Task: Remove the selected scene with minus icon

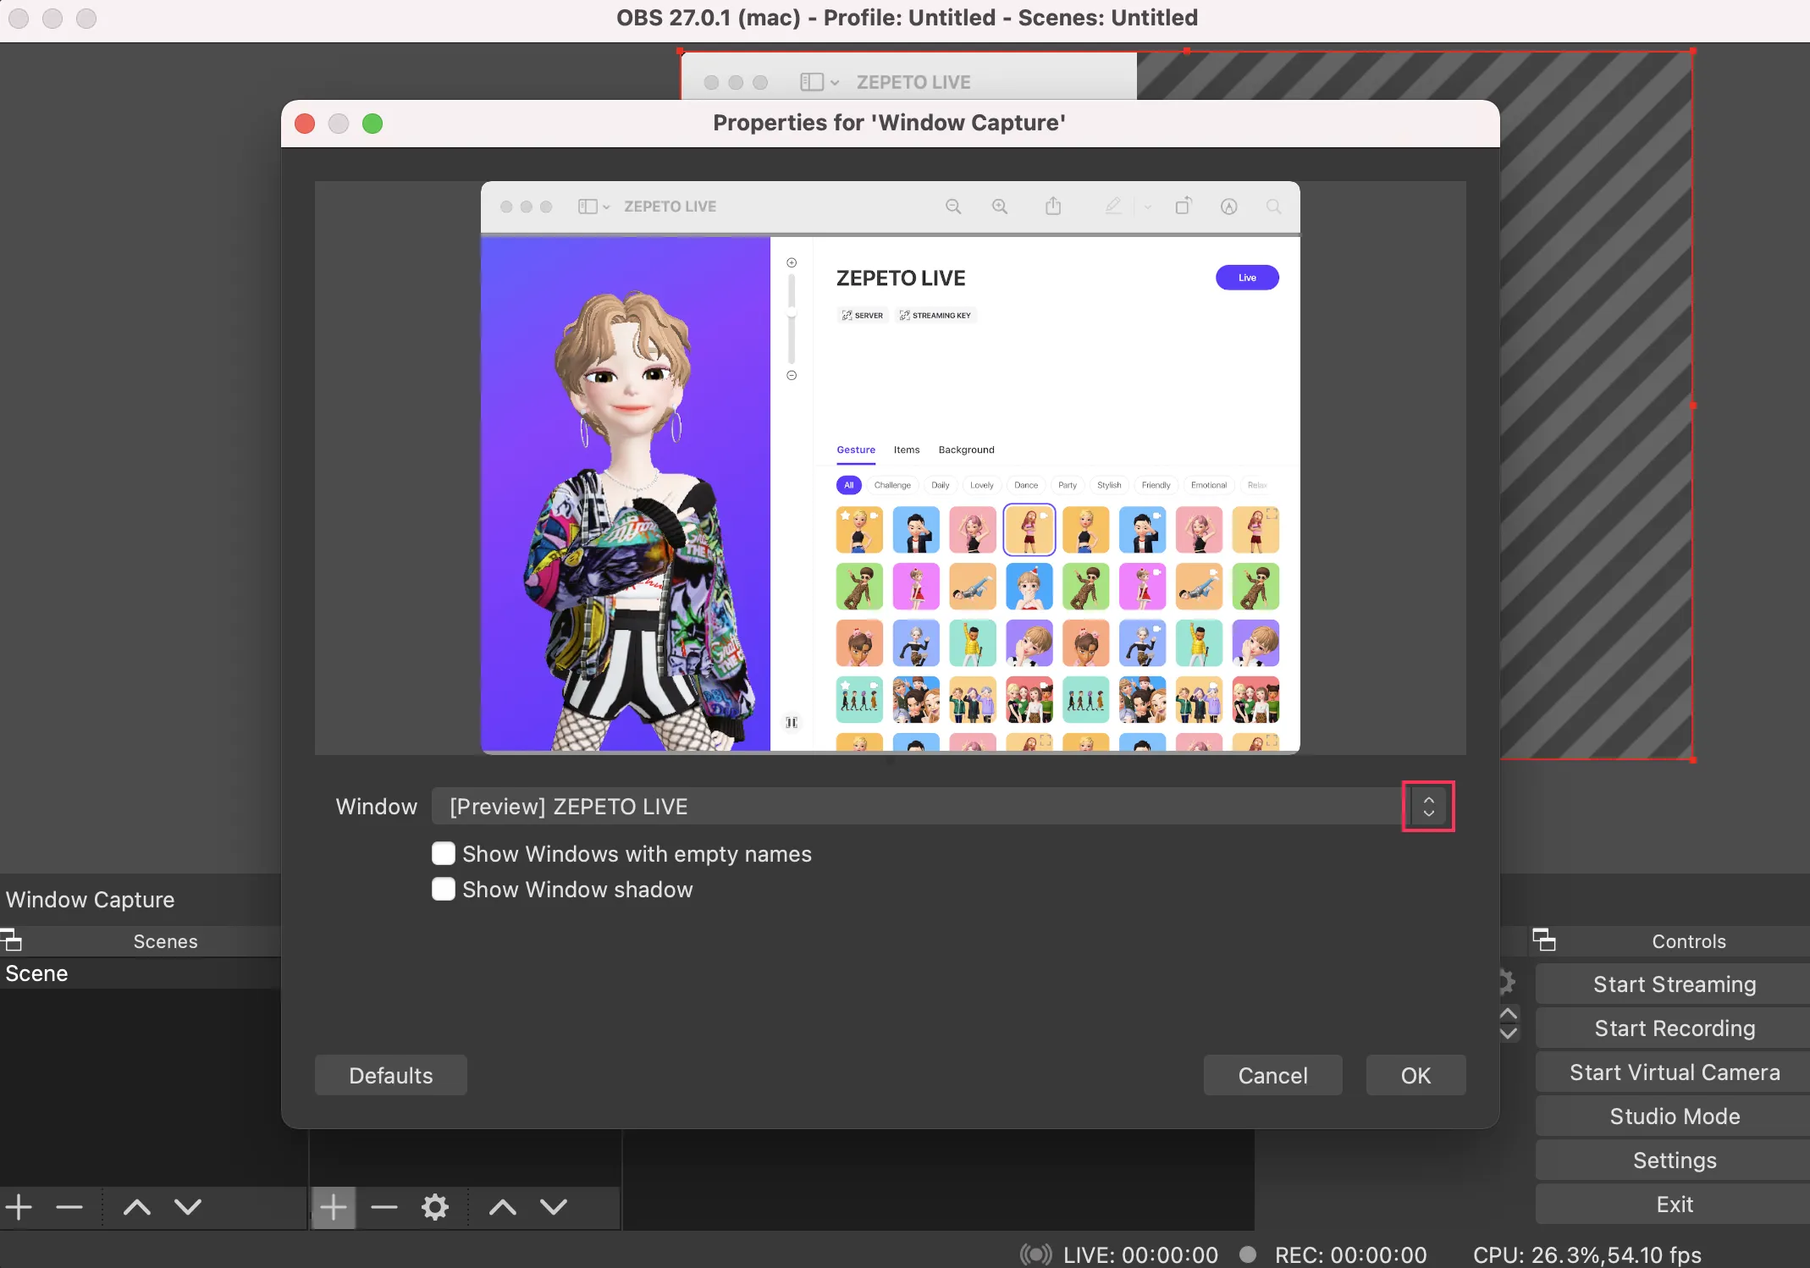Action: click(69, 1207)
